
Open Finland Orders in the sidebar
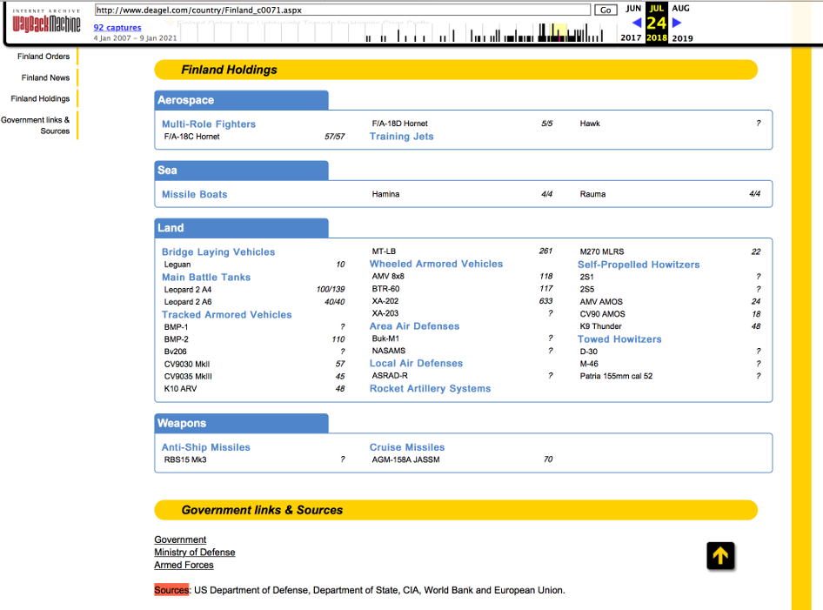point(43,57)
